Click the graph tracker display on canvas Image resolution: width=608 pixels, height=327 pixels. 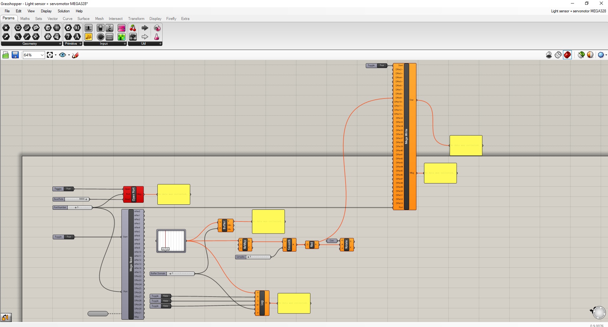[171, 241]
